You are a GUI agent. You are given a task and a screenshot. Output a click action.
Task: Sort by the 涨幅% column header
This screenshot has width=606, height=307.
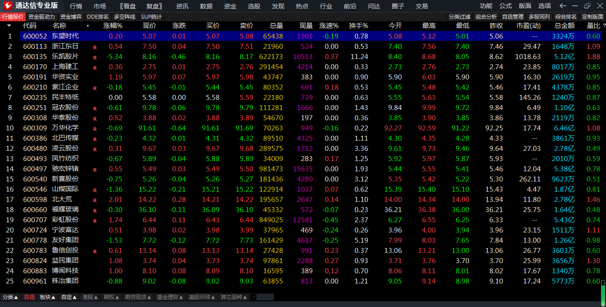click(113, 26)
